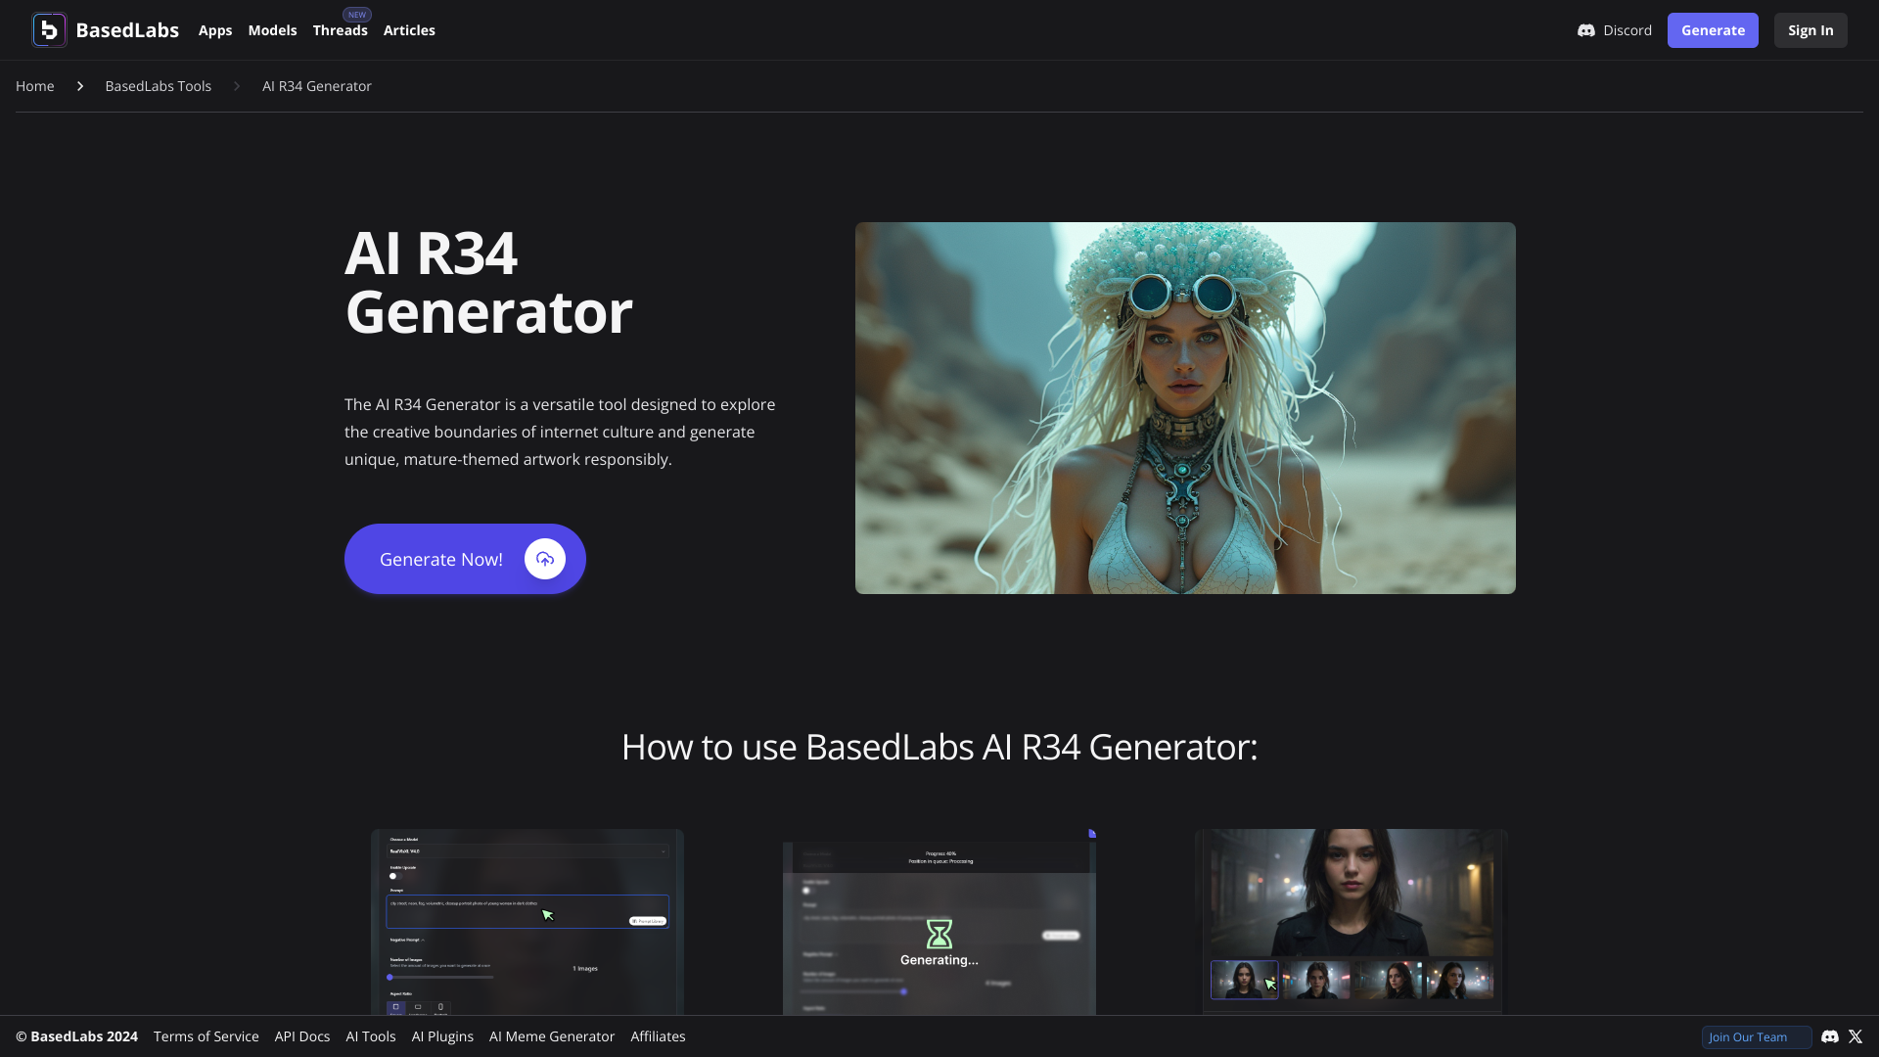The width and height of the screenshot is (1879, 1057).
Task: Click the X (Twitter) icon
Action: pos(1856,1035)
